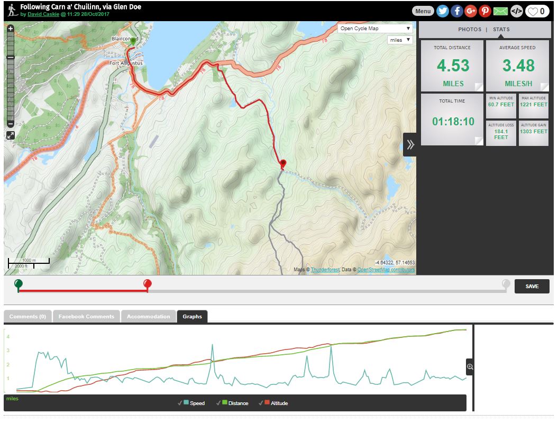Switch to the Accommodation tab
The width and height of the screenshot is (558, 423).
pyautogui.click(x=149, y=317)
